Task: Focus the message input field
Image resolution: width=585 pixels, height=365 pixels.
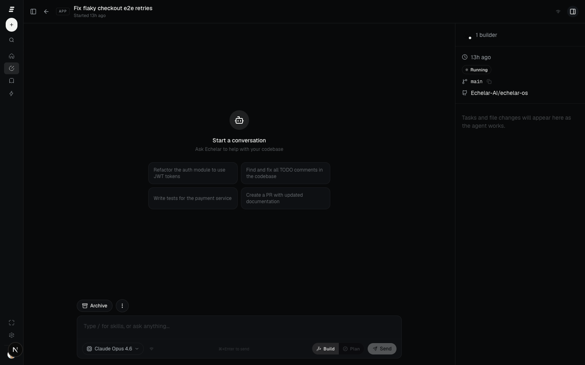Action: coord(239,326)
